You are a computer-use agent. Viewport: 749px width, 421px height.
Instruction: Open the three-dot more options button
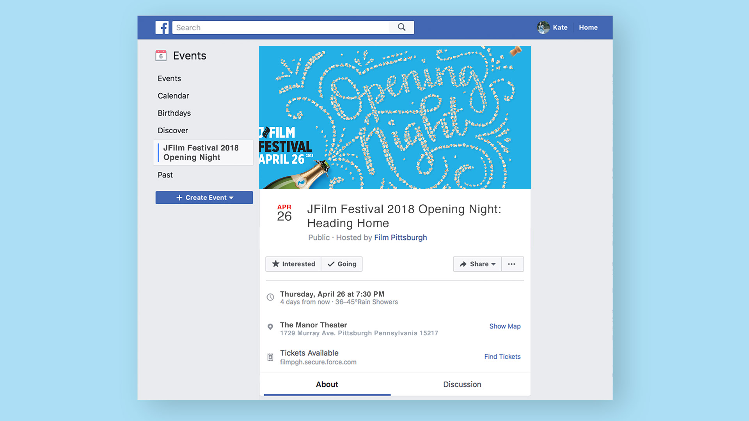[x=512, y=264]
